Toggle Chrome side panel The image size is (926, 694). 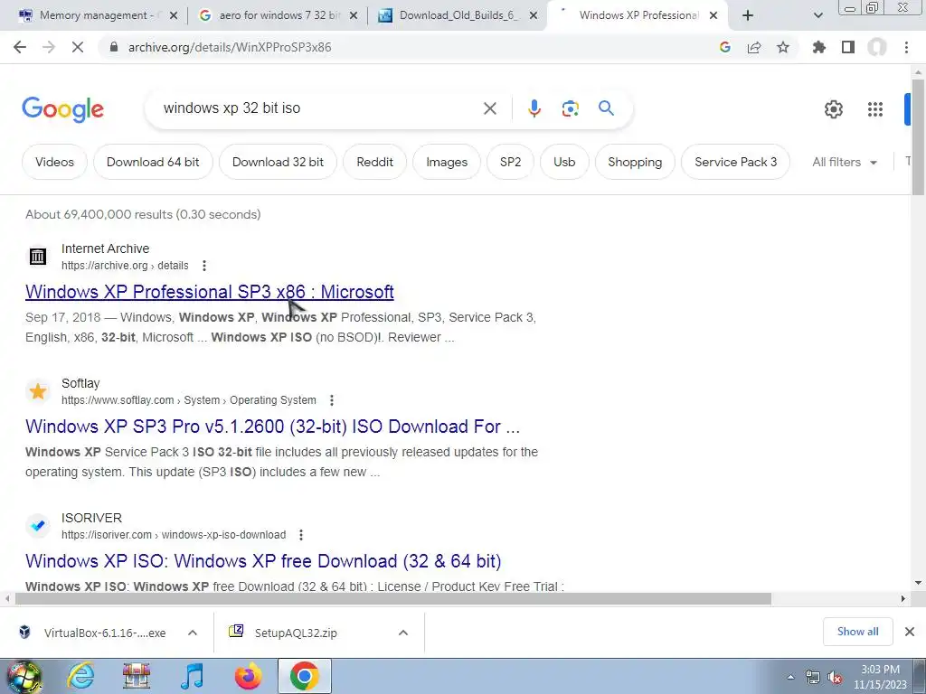point(848,47)
